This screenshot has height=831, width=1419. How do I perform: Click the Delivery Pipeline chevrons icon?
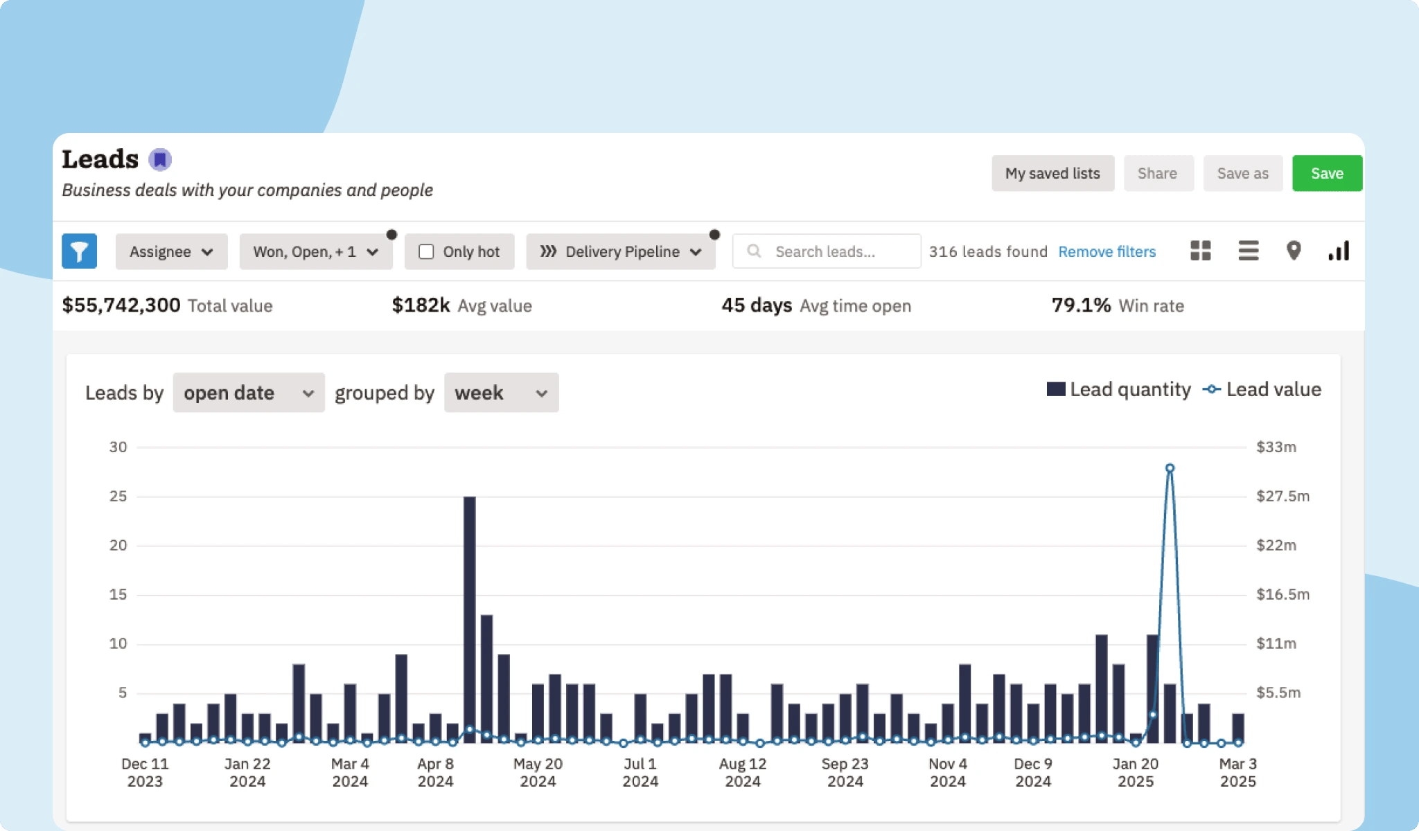(548, 251)
